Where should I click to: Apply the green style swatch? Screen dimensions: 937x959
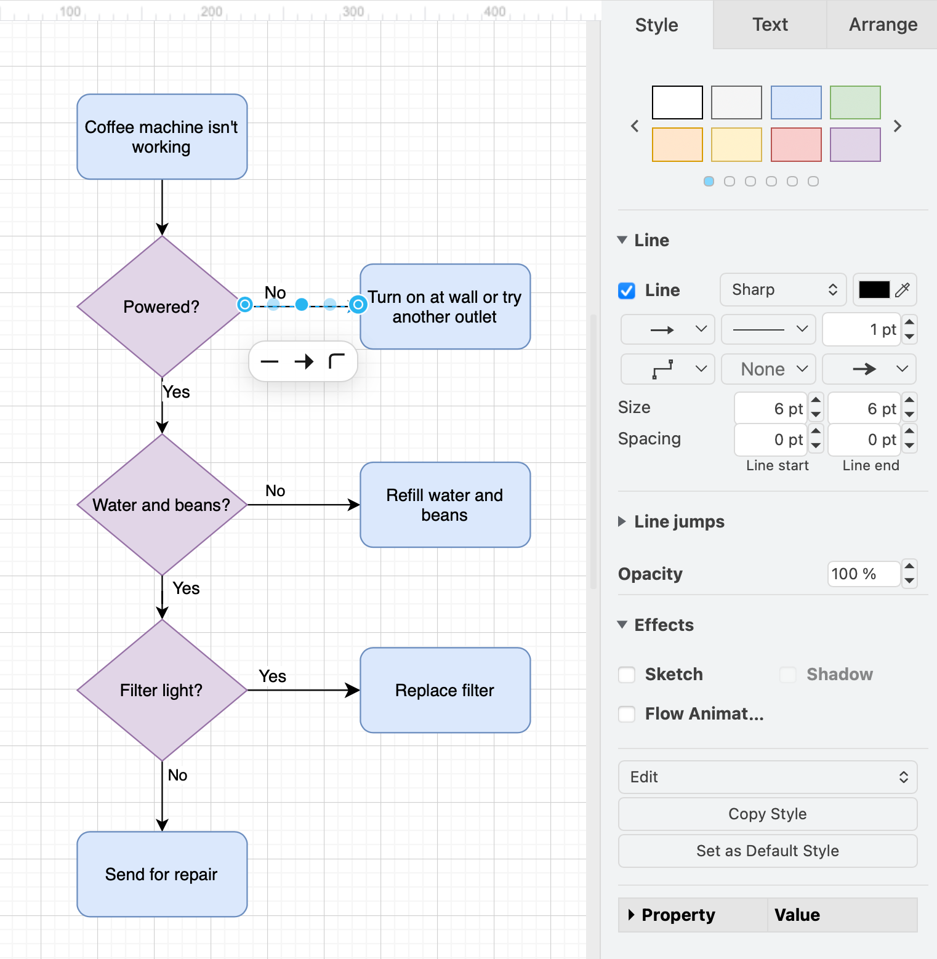855,102
